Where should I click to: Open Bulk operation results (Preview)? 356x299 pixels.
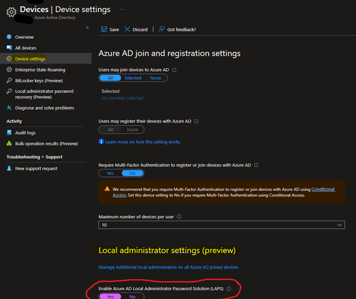tap(46, 143)
